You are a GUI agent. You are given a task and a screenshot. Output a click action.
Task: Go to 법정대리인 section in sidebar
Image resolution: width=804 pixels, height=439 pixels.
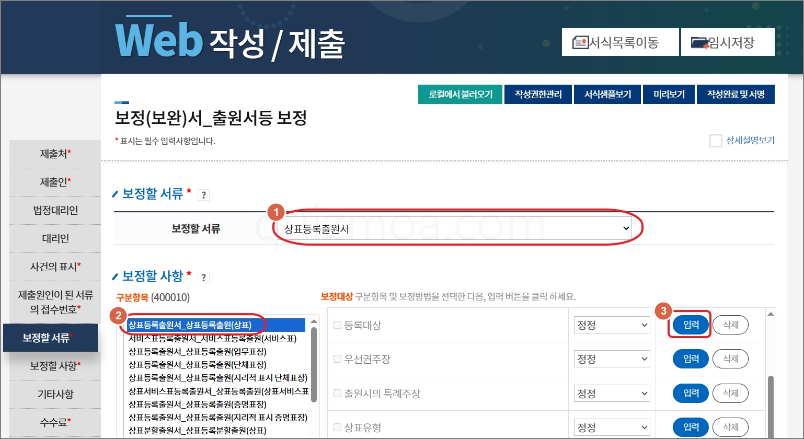pyautogui.click(x=55, y=211)
